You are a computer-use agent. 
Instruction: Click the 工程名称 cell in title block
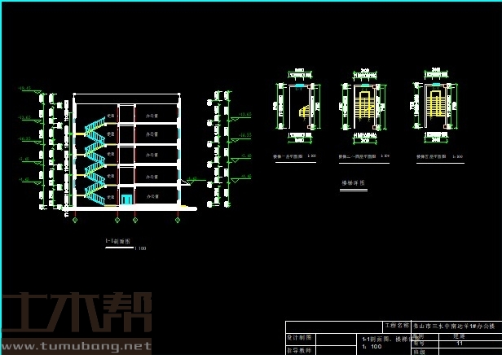pos(396,324)
